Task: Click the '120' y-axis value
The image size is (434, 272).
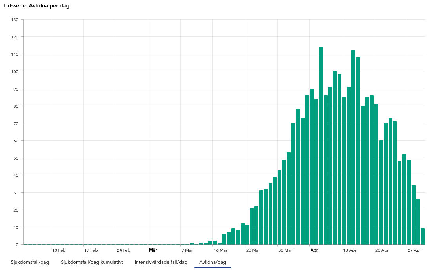Action: point(15,37)
